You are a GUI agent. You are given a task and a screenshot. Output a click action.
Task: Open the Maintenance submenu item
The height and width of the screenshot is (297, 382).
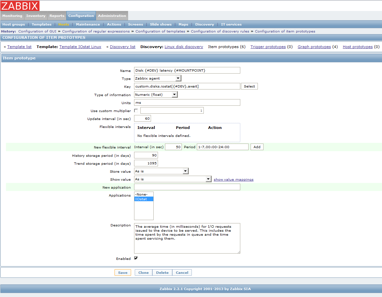(88, 24)
